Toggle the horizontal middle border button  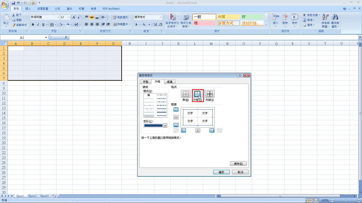click(176, 117)
